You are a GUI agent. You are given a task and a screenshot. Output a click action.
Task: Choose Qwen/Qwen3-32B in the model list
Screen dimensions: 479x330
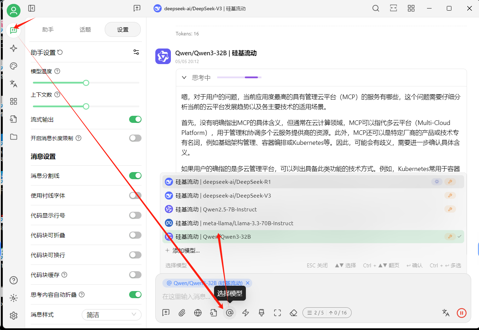pyautogui.click(x=313, y=237)
